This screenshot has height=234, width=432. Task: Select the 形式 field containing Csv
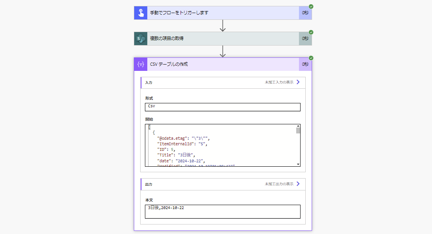222,107
